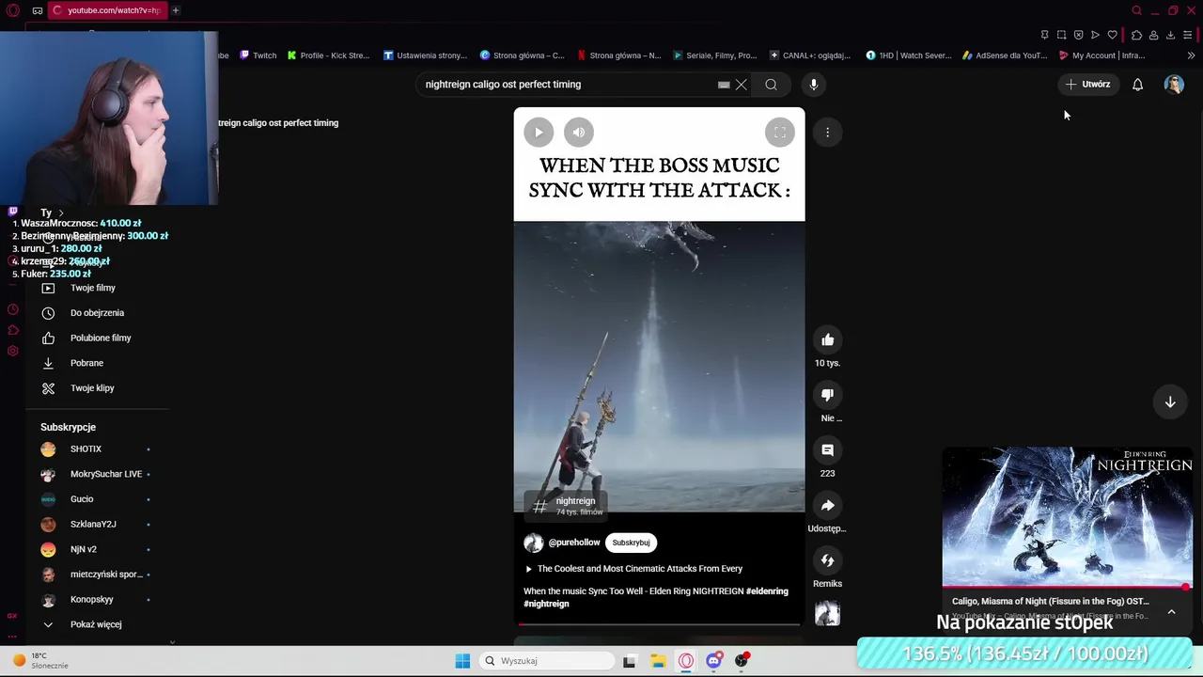Expand the Ty section chevron
1203x677 pixels.
tap(61, 213)
